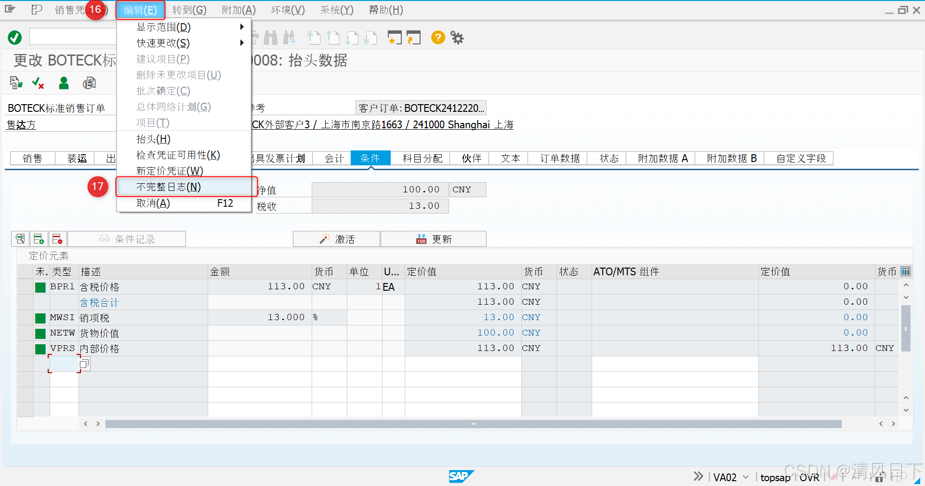Click the Find Next binoculars-plus icon
Screen dimensions: 925x486
click(x=290, y=38)
